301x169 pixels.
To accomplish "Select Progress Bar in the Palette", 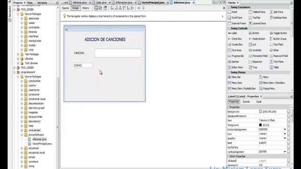I will click(236, 56).
